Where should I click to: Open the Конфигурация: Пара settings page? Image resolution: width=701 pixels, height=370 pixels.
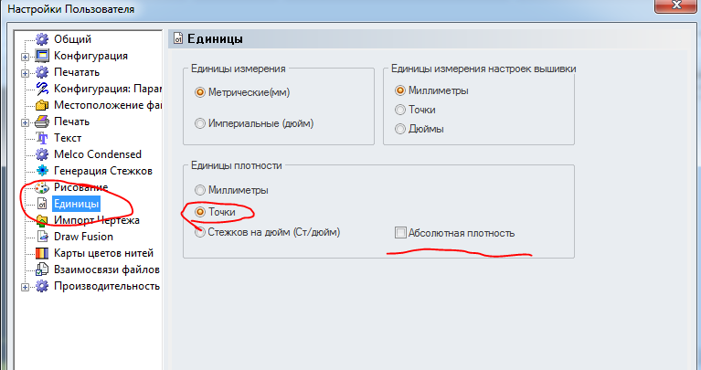(x=107, y=89)
